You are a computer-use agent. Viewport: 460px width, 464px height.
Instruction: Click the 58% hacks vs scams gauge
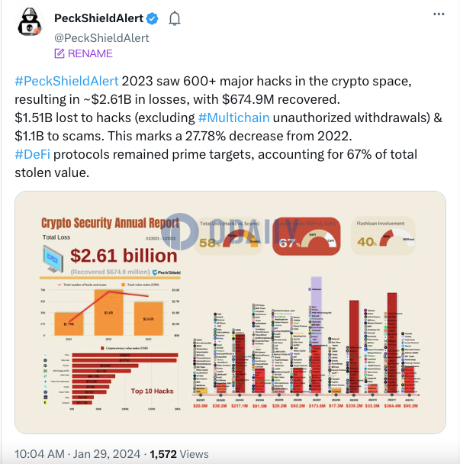click(229, 236)
